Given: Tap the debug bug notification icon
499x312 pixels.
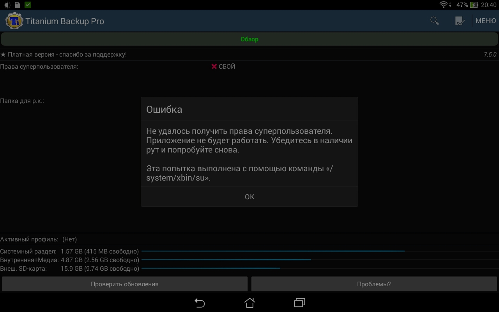Looking at the screenshot, I should pos(7,5).
